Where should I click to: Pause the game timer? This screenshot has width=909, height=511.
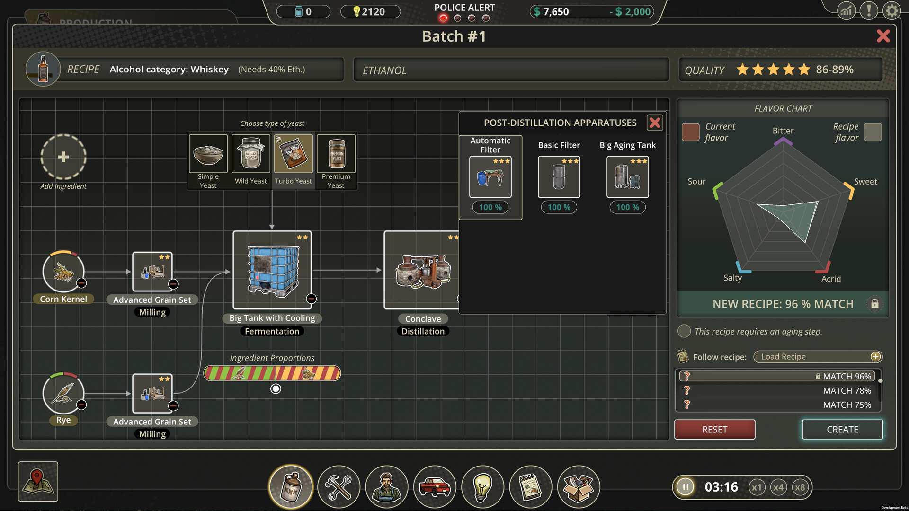(685, 487)
